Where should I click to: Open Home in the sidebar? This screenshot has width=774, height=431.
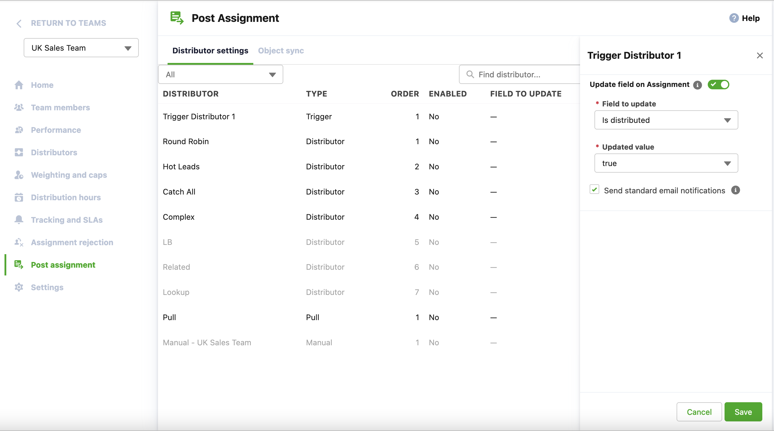click(42, 85)
